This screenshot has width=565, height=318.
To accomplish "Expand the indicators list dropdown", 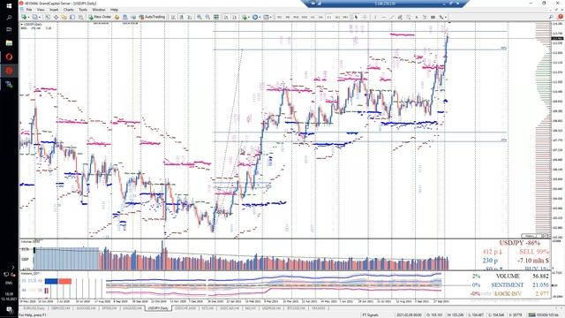I will [x=249, y=17].
